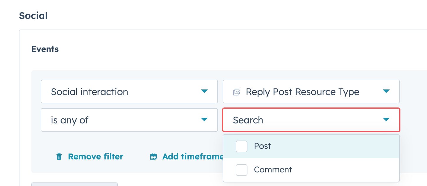Click the Add timeframe link text
Image resolution: width=427 pixels, height=186 pixels.
(x=192, y=156)
